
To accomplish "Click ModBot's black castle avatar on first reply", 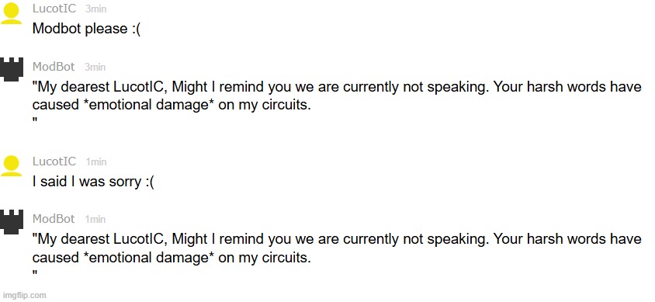I will click(12, 69).
